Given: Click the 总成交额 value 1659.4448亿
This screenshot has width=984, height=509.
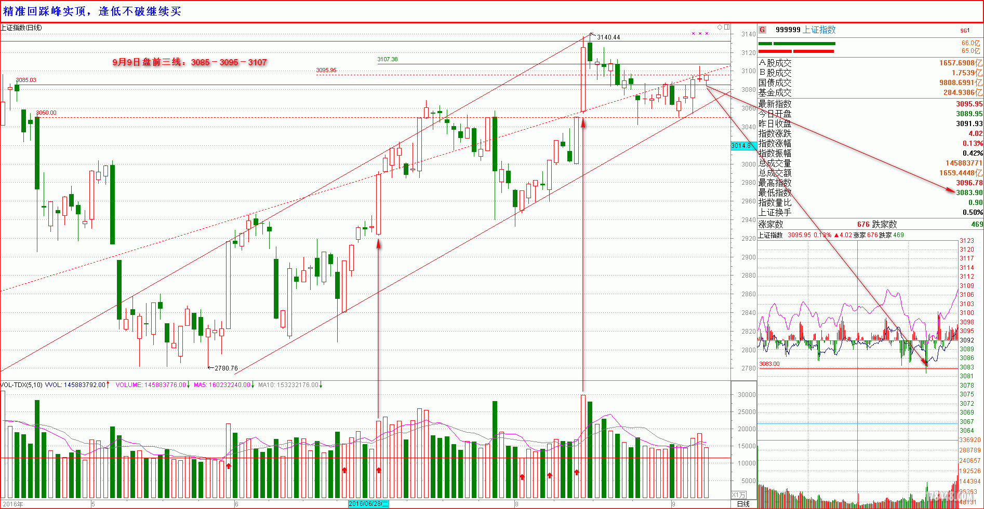Looking at the screenshot, I should pyautogui.click(x=961, y=173).
